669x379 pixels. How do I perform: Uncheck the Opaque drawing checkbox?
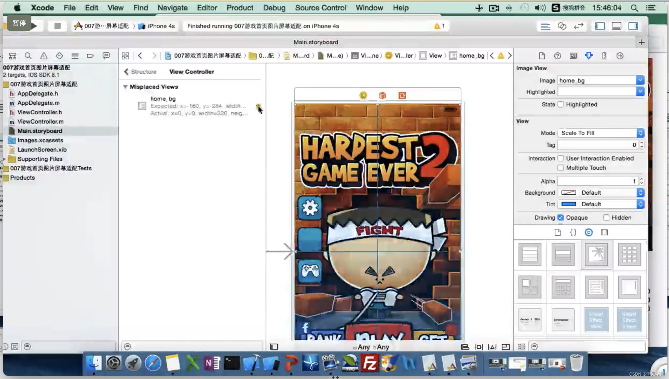point(561,217)
